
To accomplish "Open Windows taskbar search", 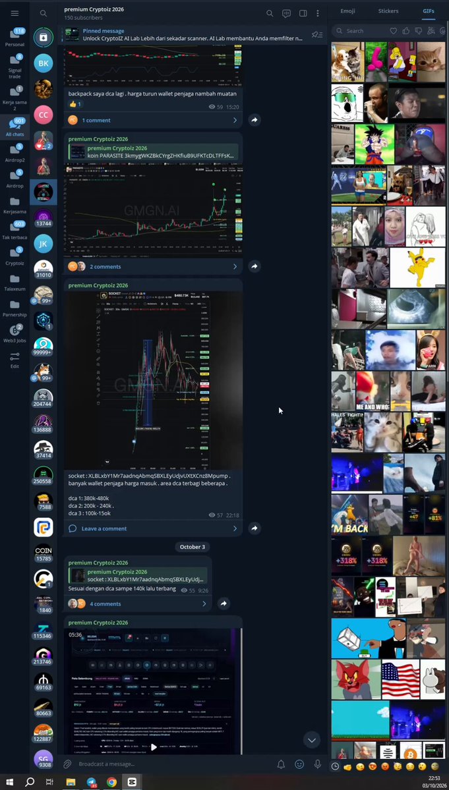I will (30, 782).
